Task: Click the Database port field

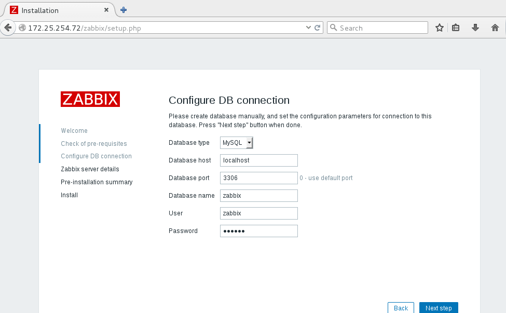Action: click(259, 178)
